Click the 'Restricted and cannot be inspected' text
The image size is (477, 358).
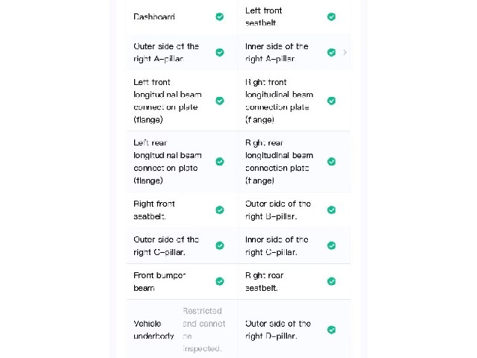(203, 330)
